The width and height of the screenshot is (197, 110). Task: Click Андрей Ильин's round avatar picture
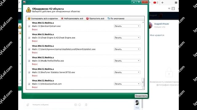click(151, 25)
